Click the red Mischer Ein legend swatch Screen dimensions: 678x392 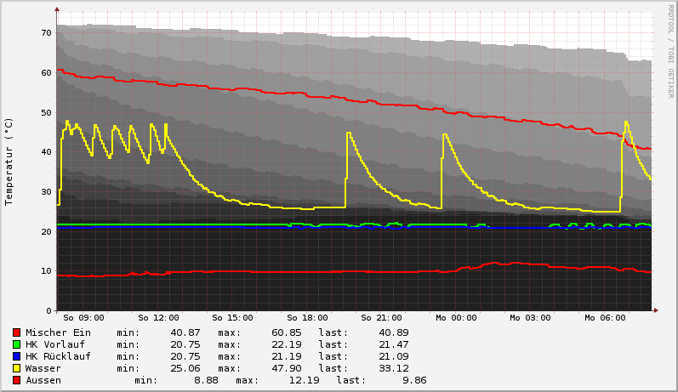(x=16, y=332)
